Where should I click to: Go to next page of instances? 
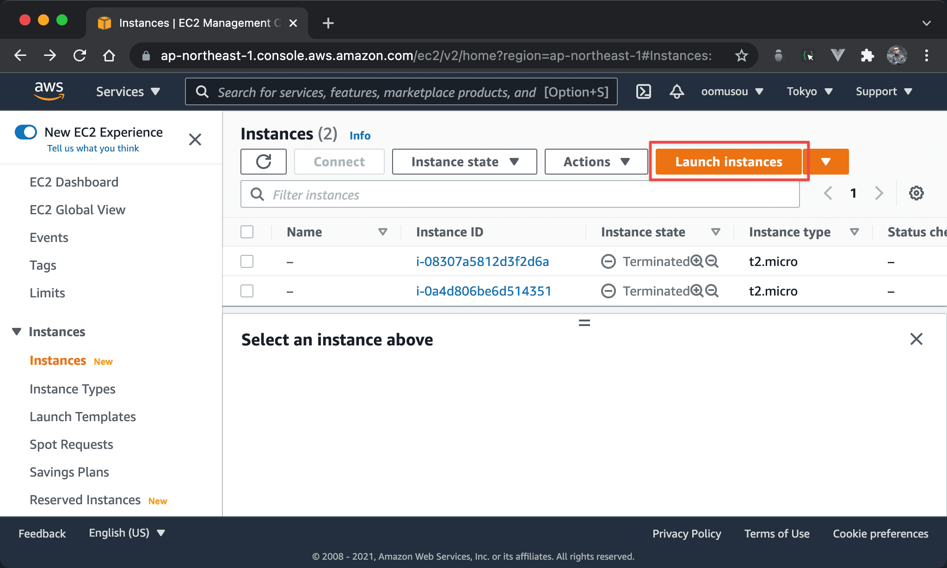879,193
